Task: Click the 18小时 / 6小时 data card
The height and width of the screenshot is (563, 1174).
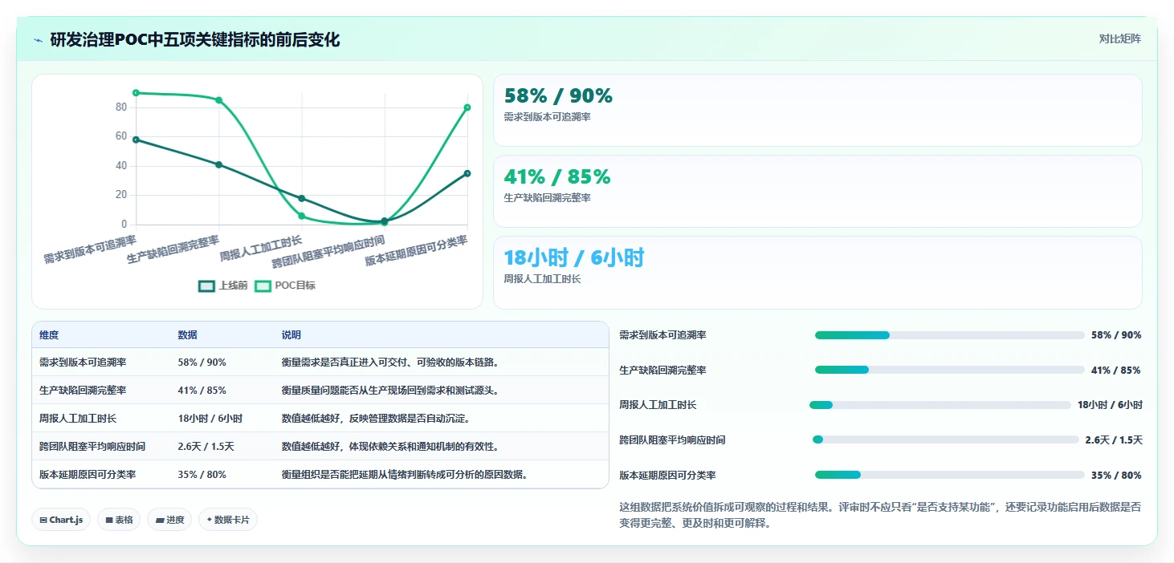Action: click(x=817, y=273)
